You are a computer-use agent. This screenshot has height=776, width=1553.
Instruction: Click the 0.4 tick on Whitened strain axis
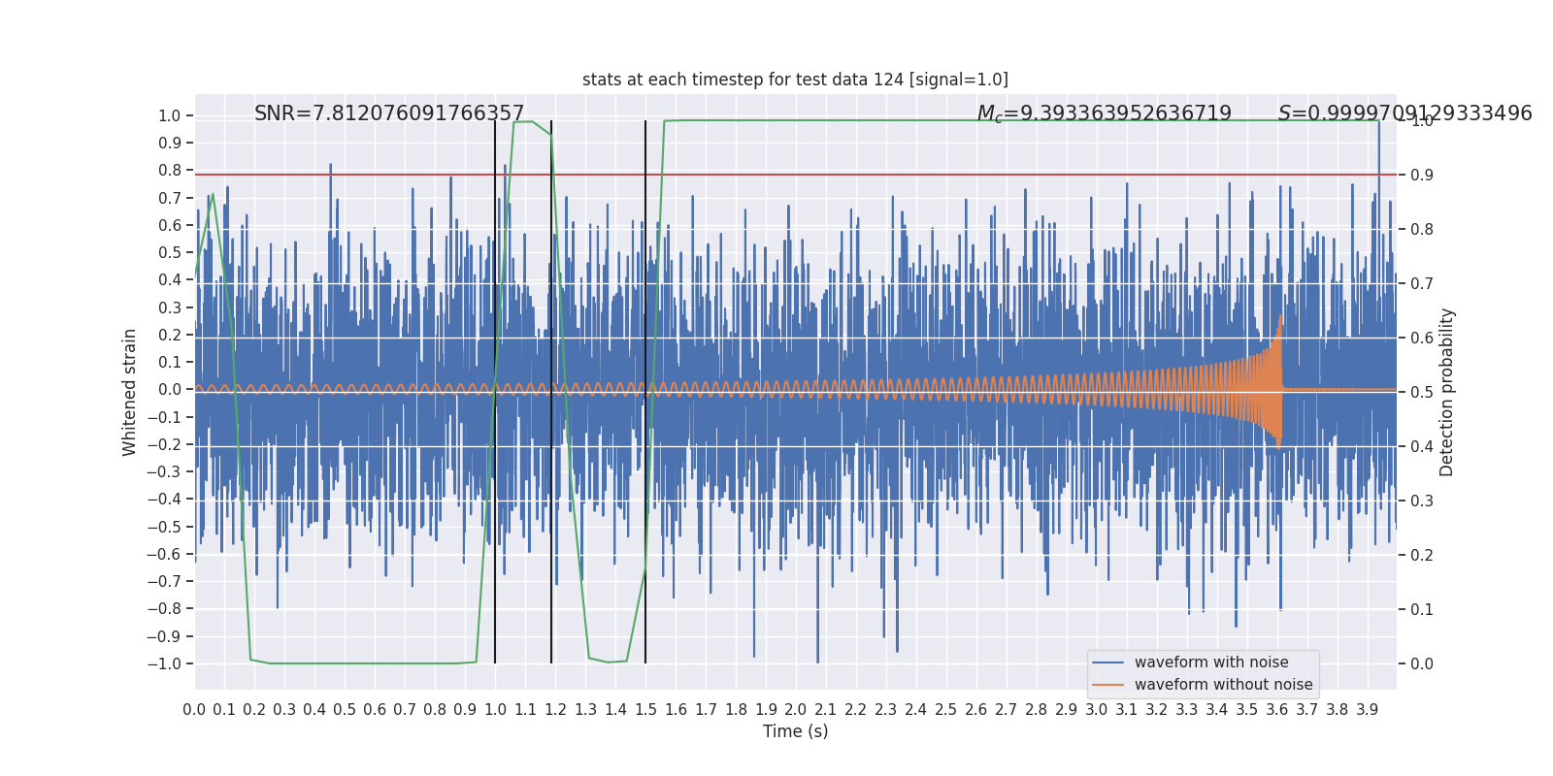click(x=170, y=280)
